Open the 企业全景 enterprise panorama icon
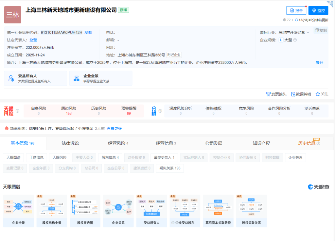 [x=76, y=78]
